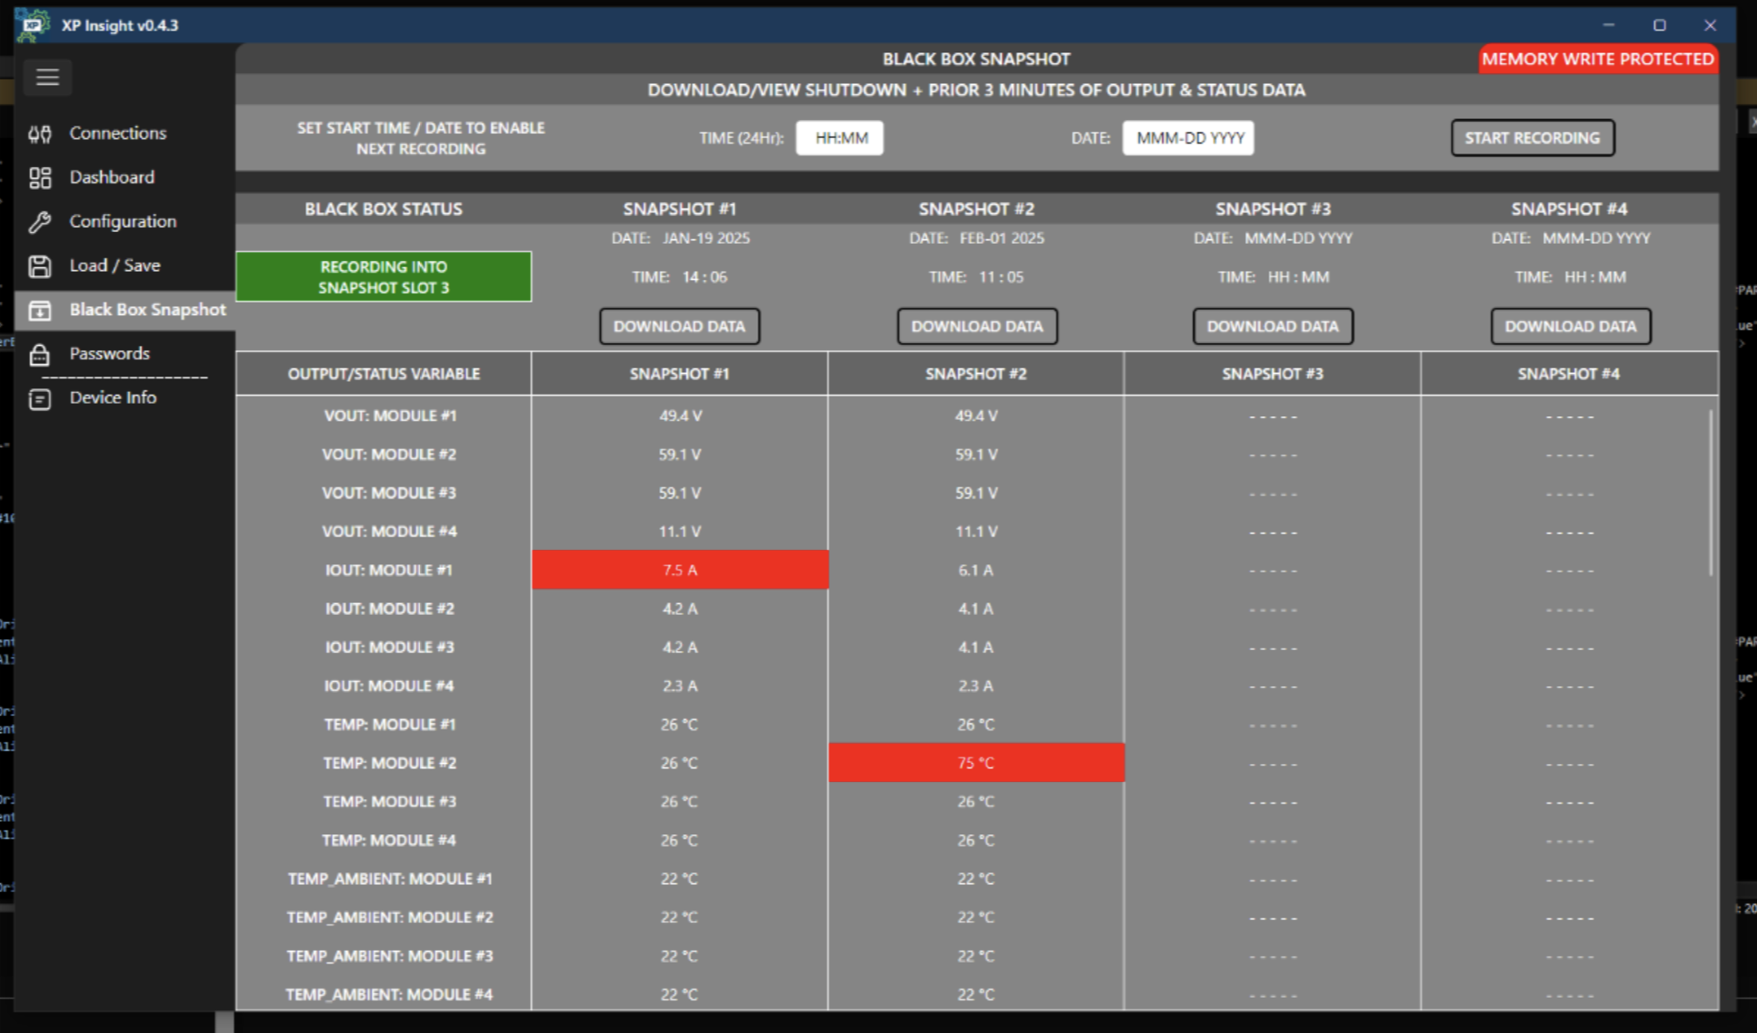Click the table's vertical scrollbar
Screen dimensions: 1757x1033
click(x=1710, y=493)
